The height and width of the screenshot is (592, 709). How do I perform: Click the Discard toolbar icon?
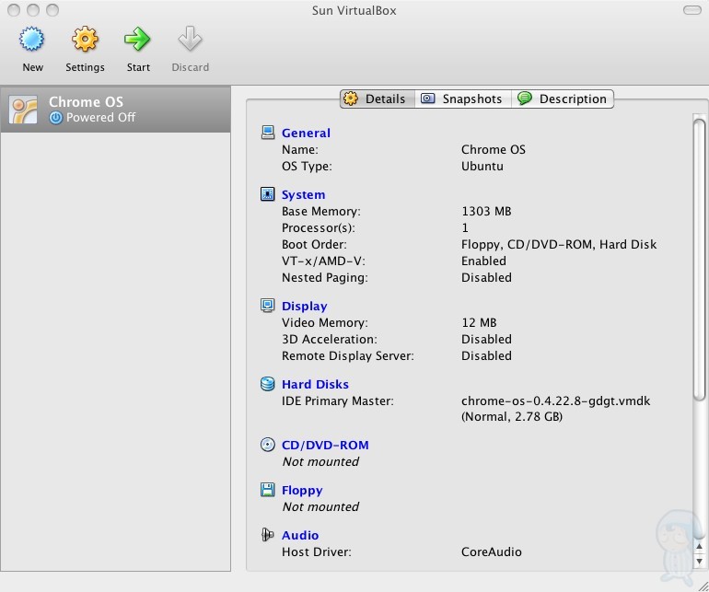(x=190, y=40)
